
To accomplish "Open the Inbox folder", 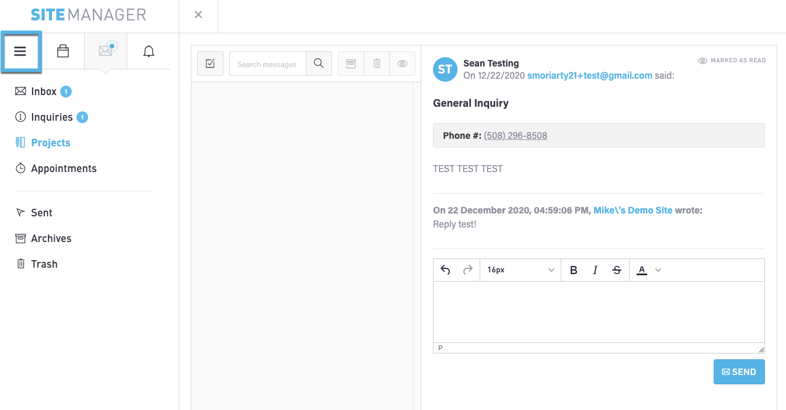I will (44, 92).
